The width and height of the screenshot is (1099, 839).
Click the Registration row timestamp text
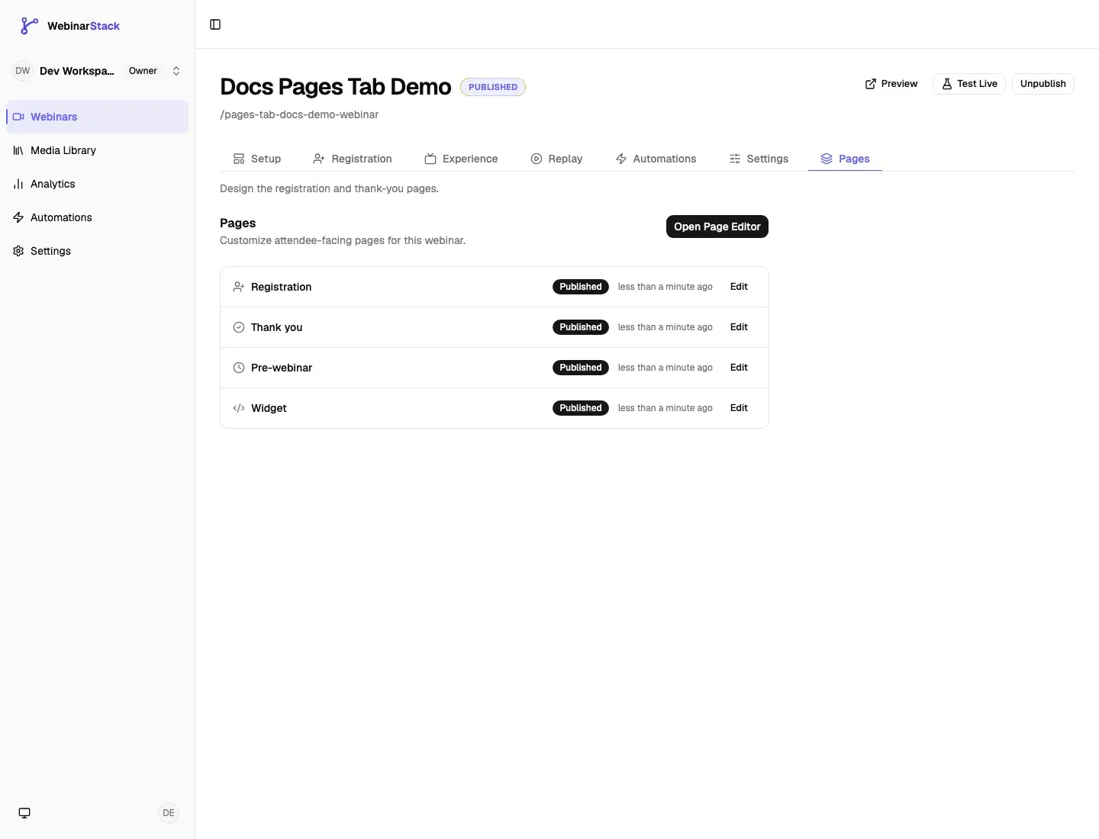(666, 287)
